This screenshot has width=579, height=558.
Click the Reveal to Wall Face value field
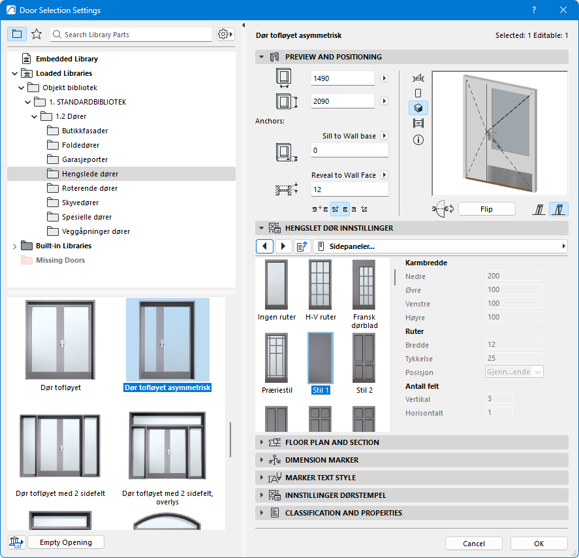pyautogui.click(x=349, y=189)
